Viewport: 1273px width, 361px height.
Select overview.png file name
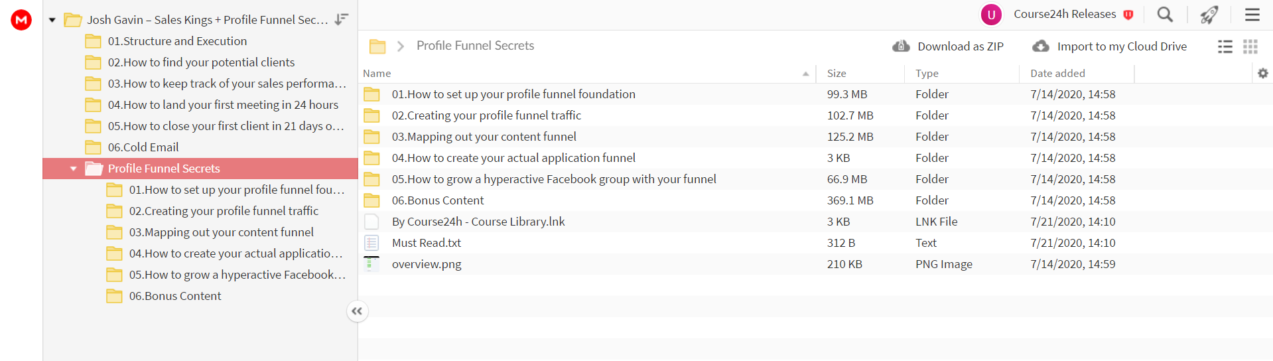pos(427,264)
